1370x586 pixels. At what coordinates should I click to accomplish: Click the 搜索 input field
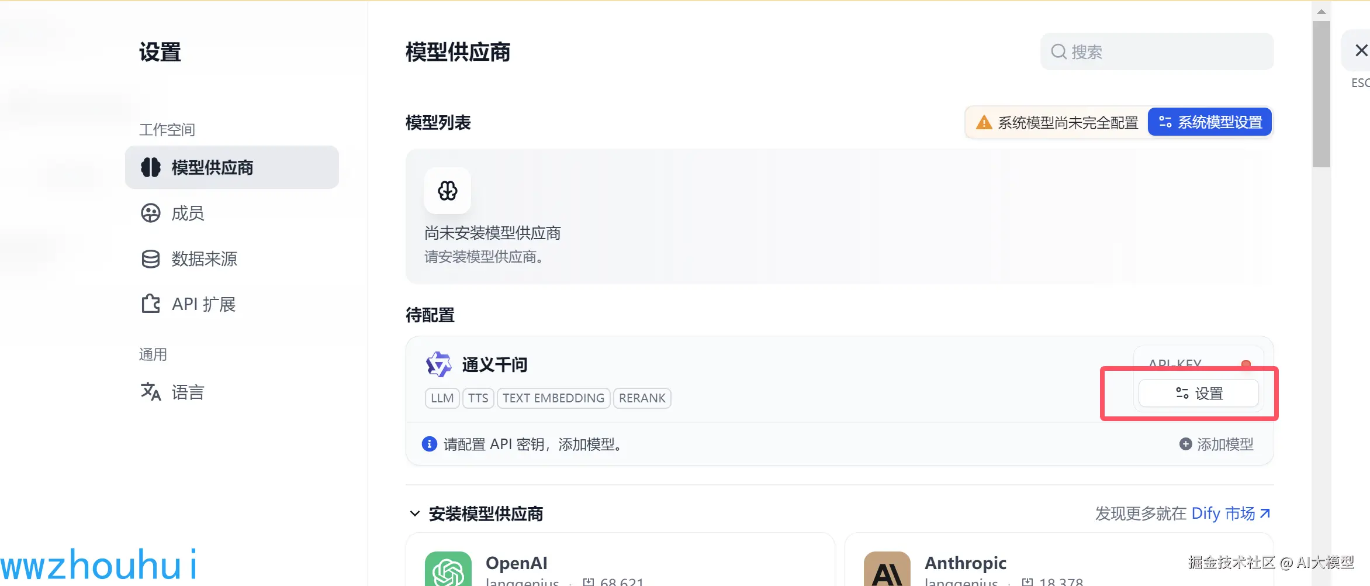1157,51
